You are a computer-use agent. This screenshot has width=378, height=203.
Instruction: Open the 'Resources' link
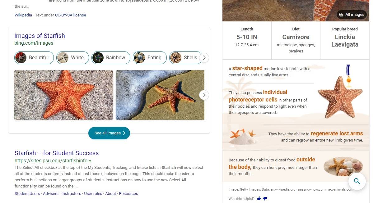[128, 193]
